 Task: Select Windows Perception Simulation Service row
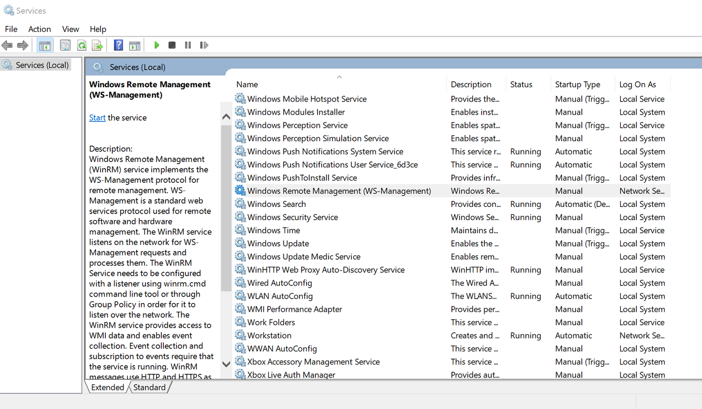(452, 138)
